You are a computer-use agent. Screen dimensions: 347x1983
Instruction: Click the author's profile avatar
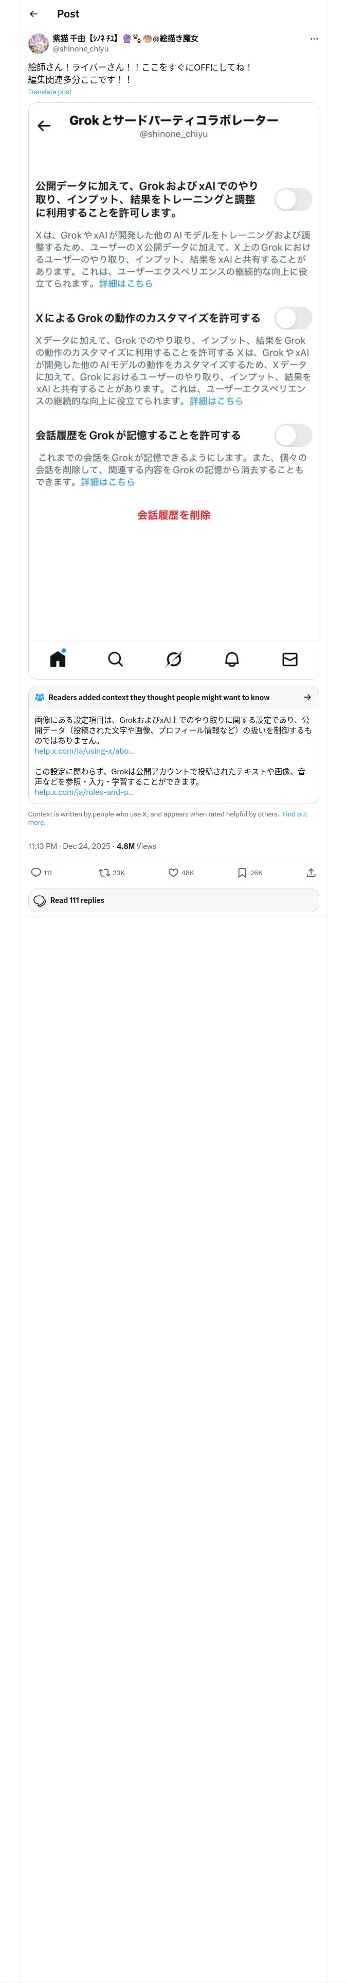coord(39,43)
